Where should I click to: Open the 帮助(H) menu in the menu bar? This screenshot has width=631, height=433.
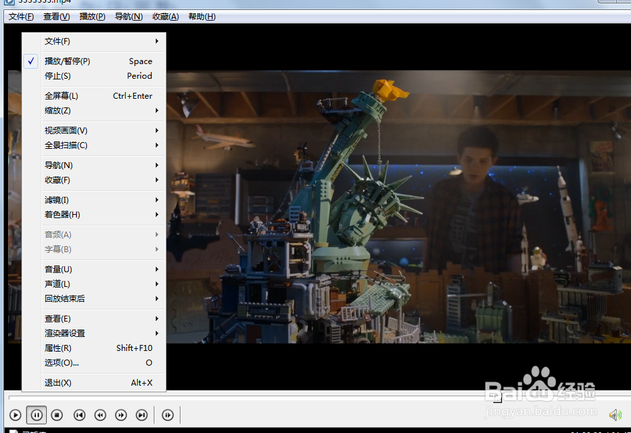pos(202,17)
